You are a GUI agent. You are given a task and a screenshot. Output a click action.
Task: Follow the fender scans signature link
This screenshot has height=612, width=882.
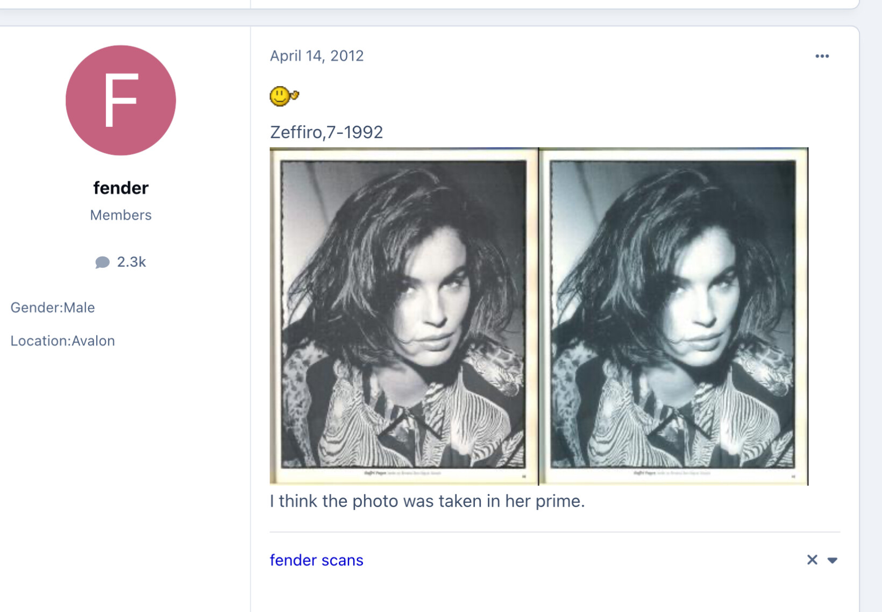click(x=316, y=560)
